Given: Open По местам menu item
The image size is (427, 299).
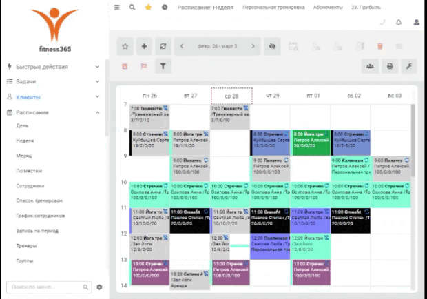Looking at the screenshot, I should (29, 171).
